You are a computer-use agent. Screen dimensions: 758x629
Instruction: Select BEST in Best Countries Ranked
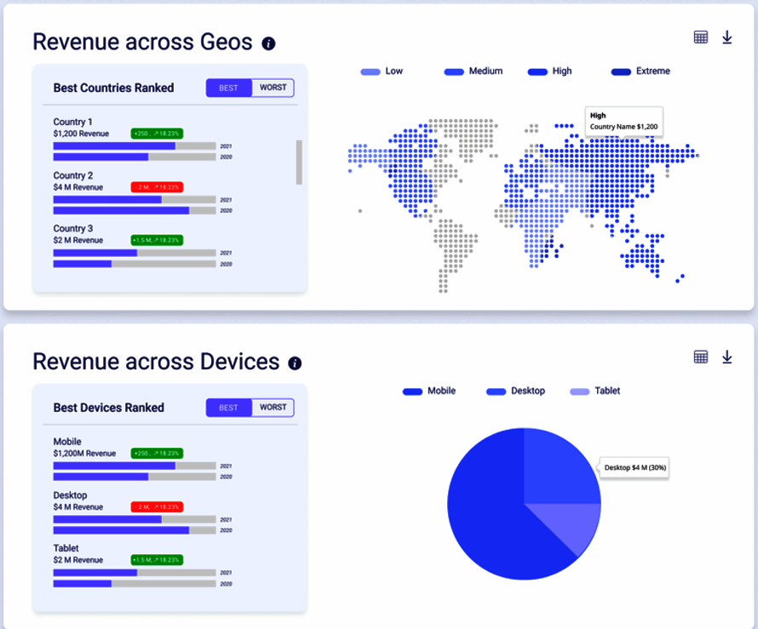coord(228,88)
